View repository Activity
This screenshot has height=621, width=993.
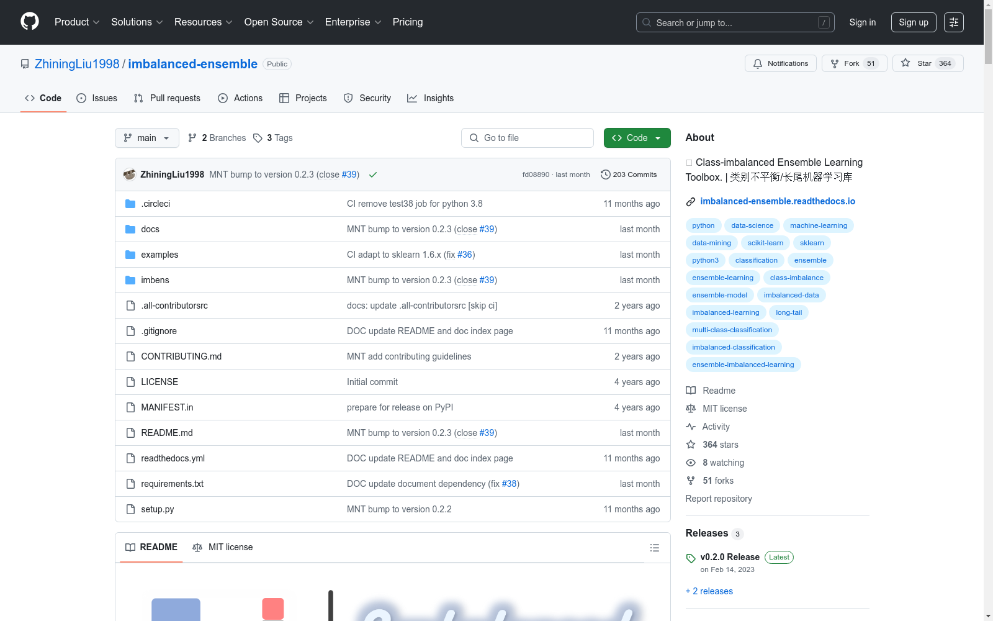[x=708, y=427]
